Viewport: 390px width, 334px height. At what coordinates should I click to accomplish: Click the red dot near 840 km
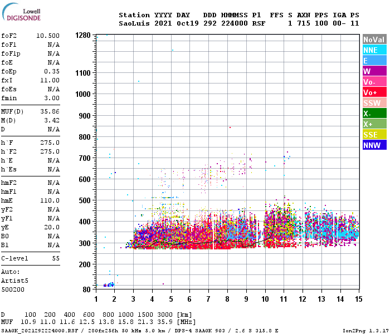(230, 127)
